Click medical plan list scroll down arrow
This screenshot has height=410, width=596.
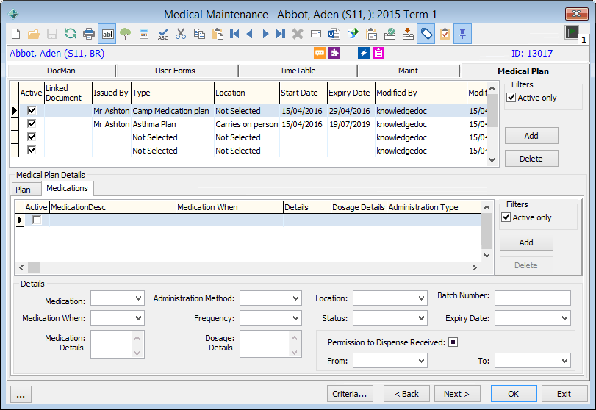pyautogui.click(x=492, y=160)
